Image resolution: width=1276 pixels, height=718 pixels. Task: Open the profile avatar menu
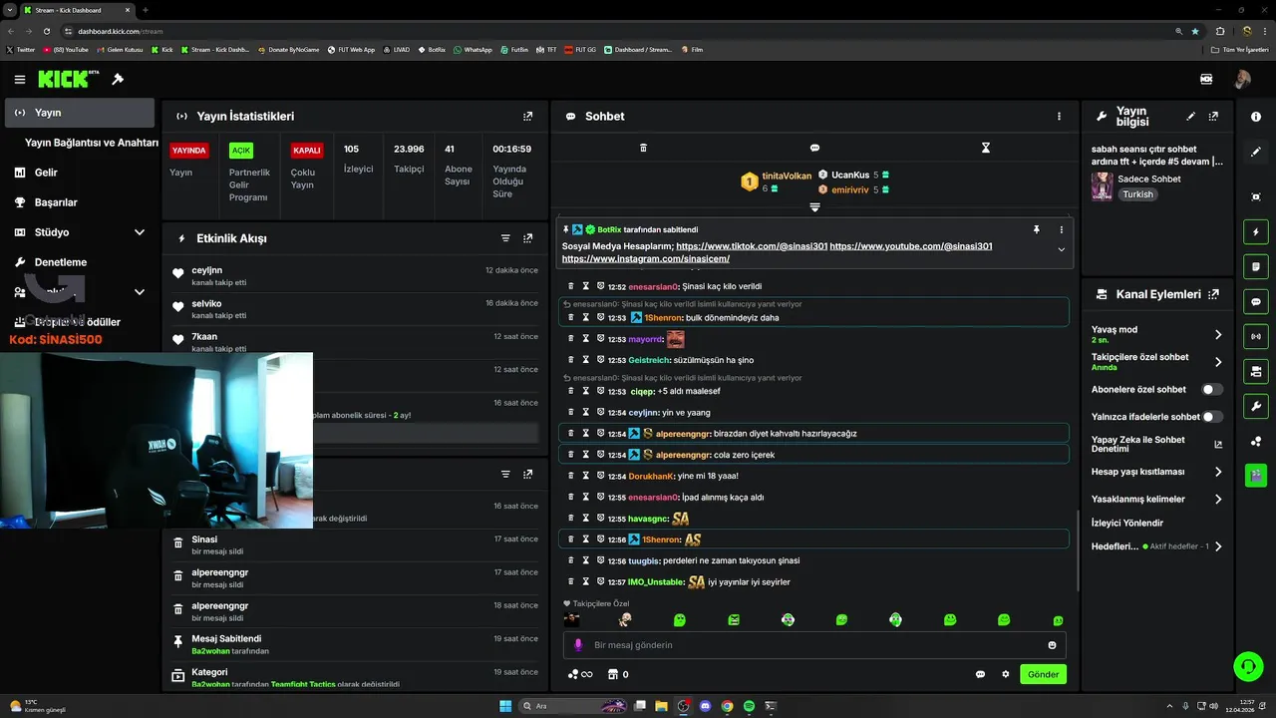1242,79
